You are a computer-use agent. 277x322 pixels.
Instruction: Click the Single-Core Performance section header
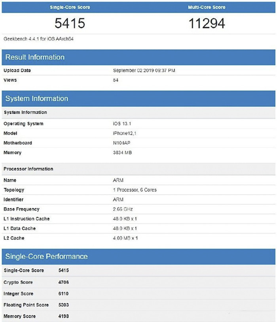(x=46, y=256)
